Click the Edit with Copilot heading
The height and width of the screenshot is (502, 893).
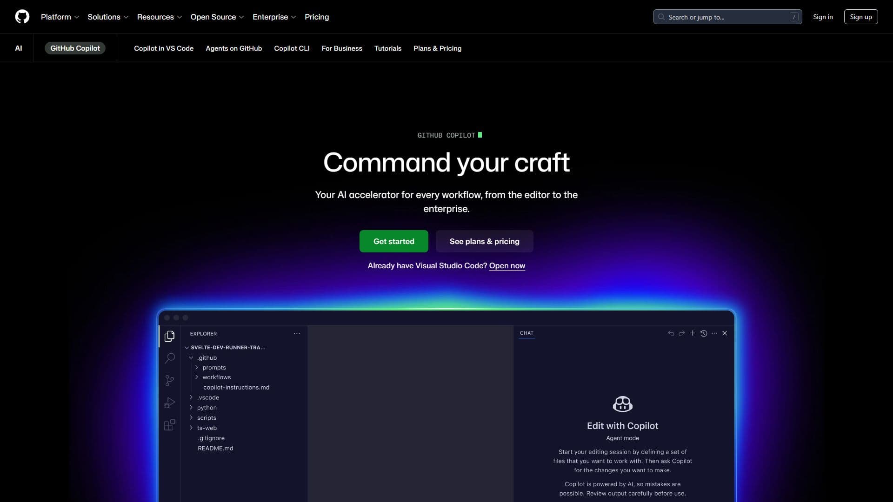[x=622, y=426]
